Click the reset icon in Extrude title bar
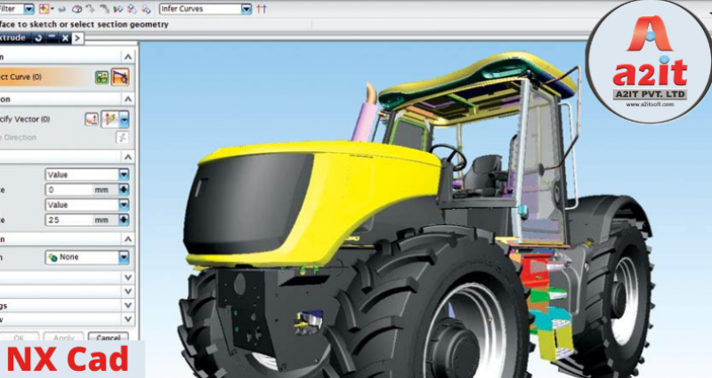Screen dimensions: 712x378 click(39, 37)
